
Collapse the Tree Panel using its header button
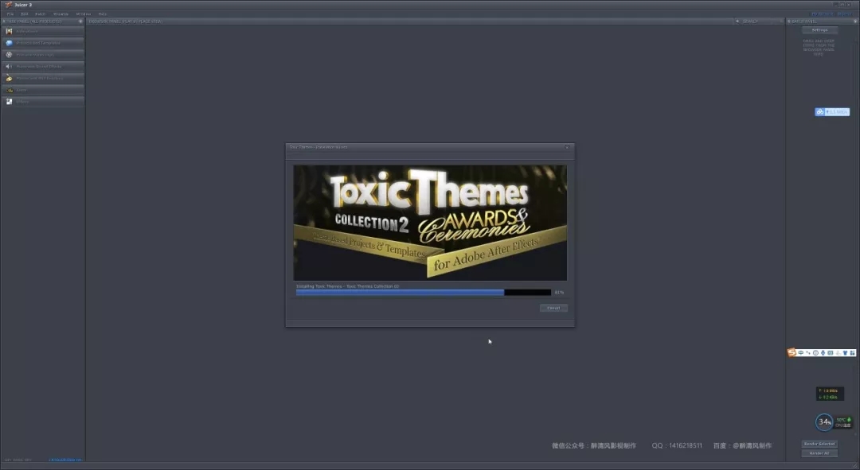click(x=80, y=21)
